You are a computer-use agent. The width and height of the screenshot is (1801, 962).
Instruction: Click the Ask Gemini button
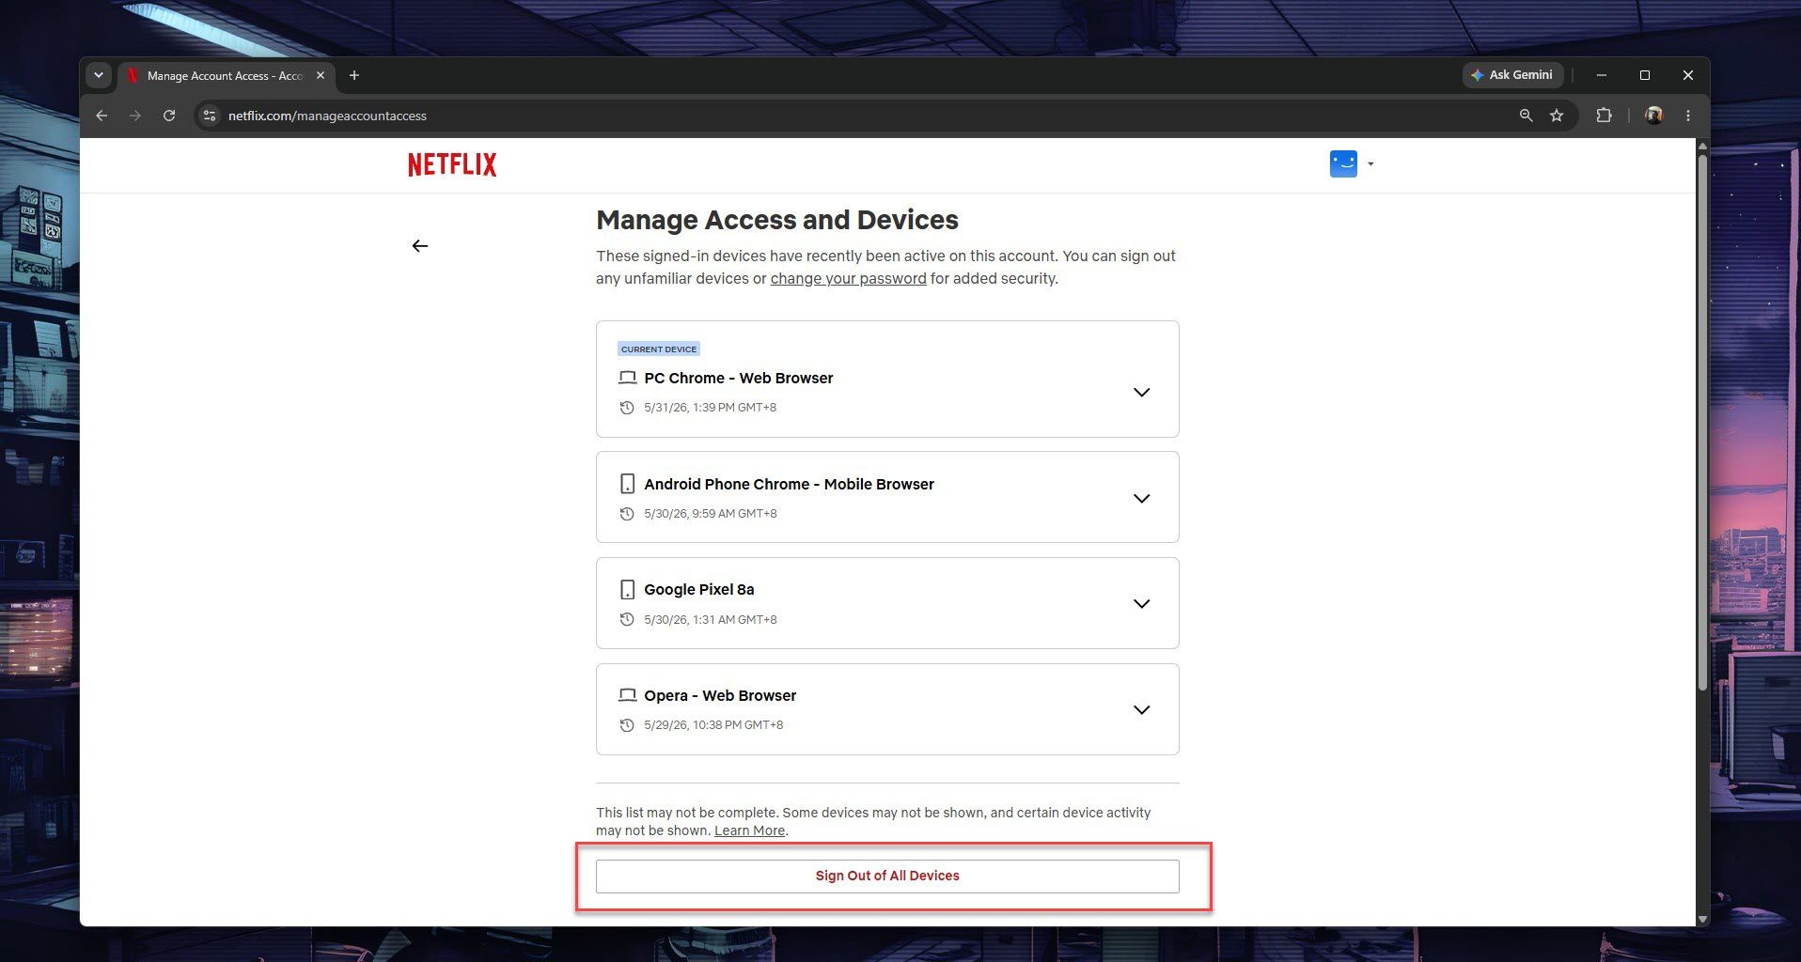click(x=1512, y=75)
